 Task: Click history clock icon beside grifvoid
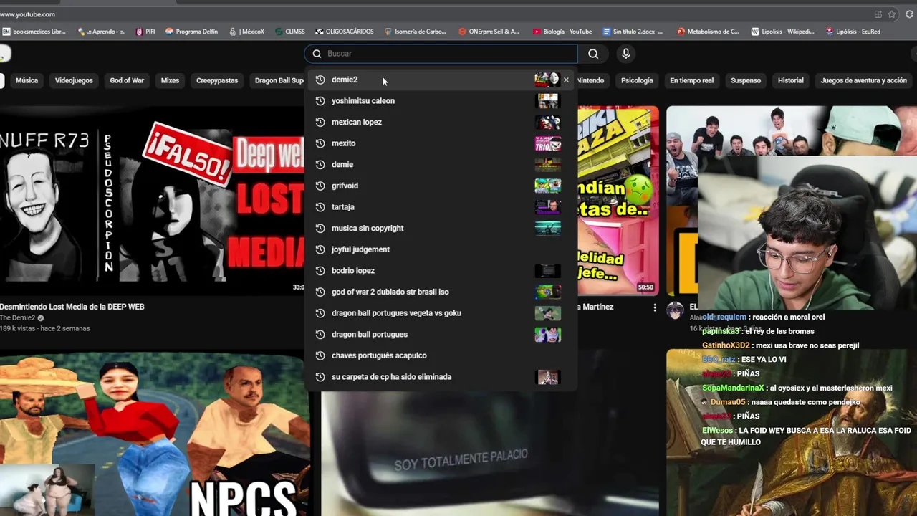tap(320, 186)
